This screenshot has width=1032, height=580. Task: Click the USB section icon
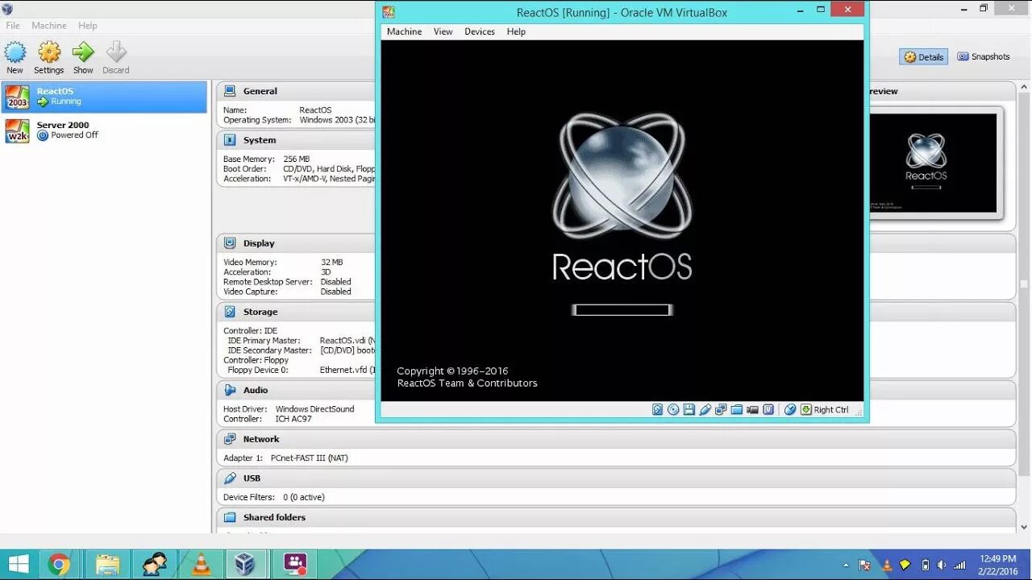pos(230,478)
